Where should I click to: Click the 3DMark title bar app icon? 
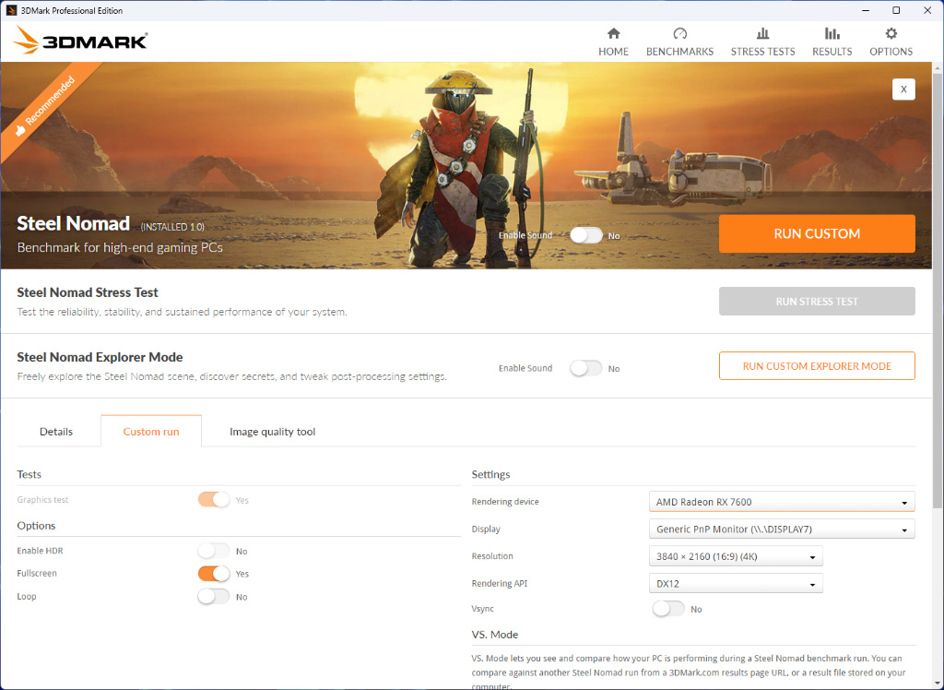click(x=11, y=10)
